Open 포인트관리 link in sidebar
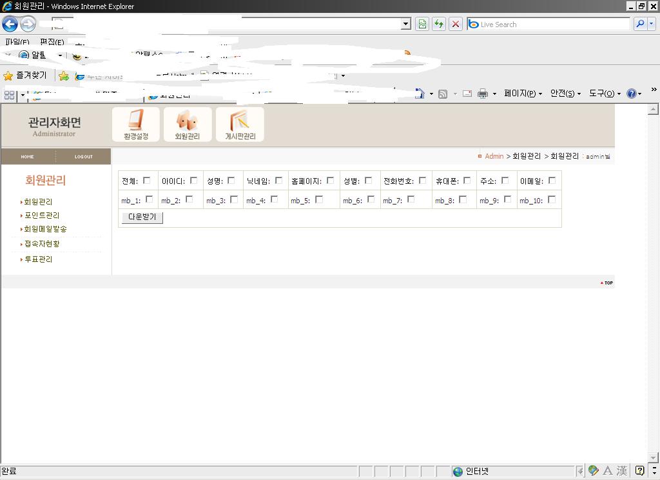 pos(42,215)
